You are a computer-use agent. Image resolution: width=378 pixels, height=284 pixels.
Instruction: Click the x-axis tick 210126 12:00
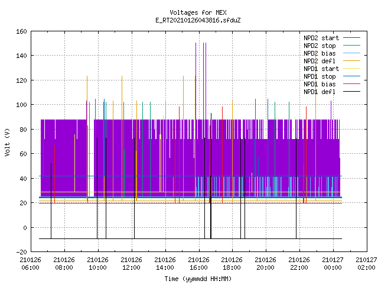click(131, 264)
